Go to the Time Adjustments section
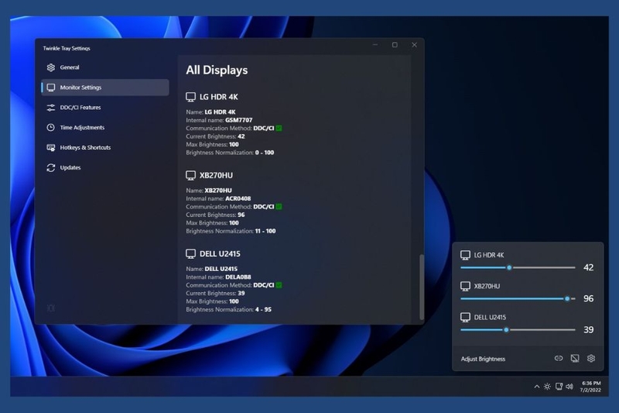This screenshot has height=413, width=619. 105,127
